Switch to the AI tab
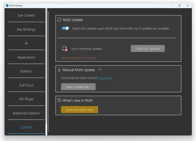The height and width of the screenshot is (141, 196). tap(26, 43)
